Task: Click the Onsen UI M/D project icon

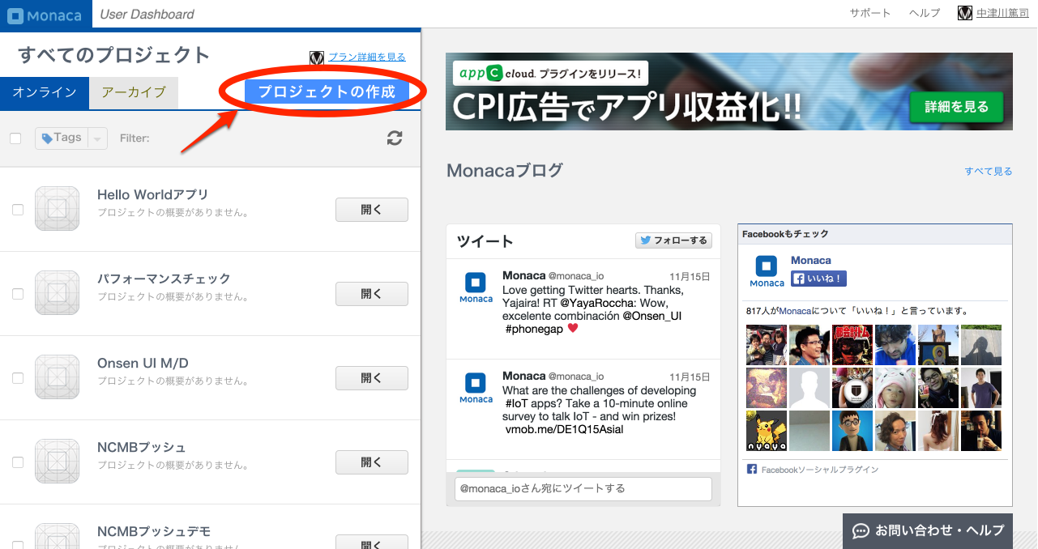Action: [57, 377]
